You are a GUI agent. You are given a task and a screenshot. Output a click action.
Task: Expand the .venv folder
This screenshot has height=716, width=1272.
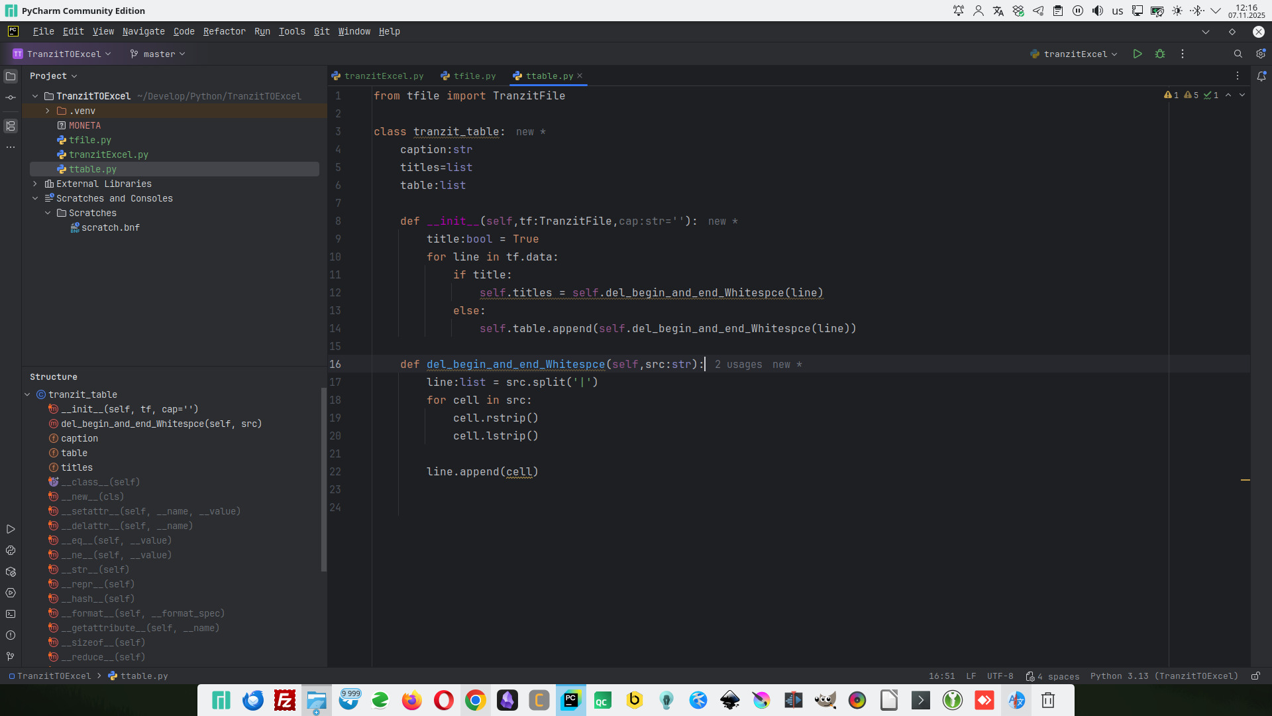[48, 111]
